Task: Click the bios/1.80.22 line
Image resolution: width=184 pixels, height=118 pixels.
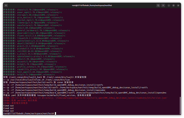Action: tap(29, 28)
